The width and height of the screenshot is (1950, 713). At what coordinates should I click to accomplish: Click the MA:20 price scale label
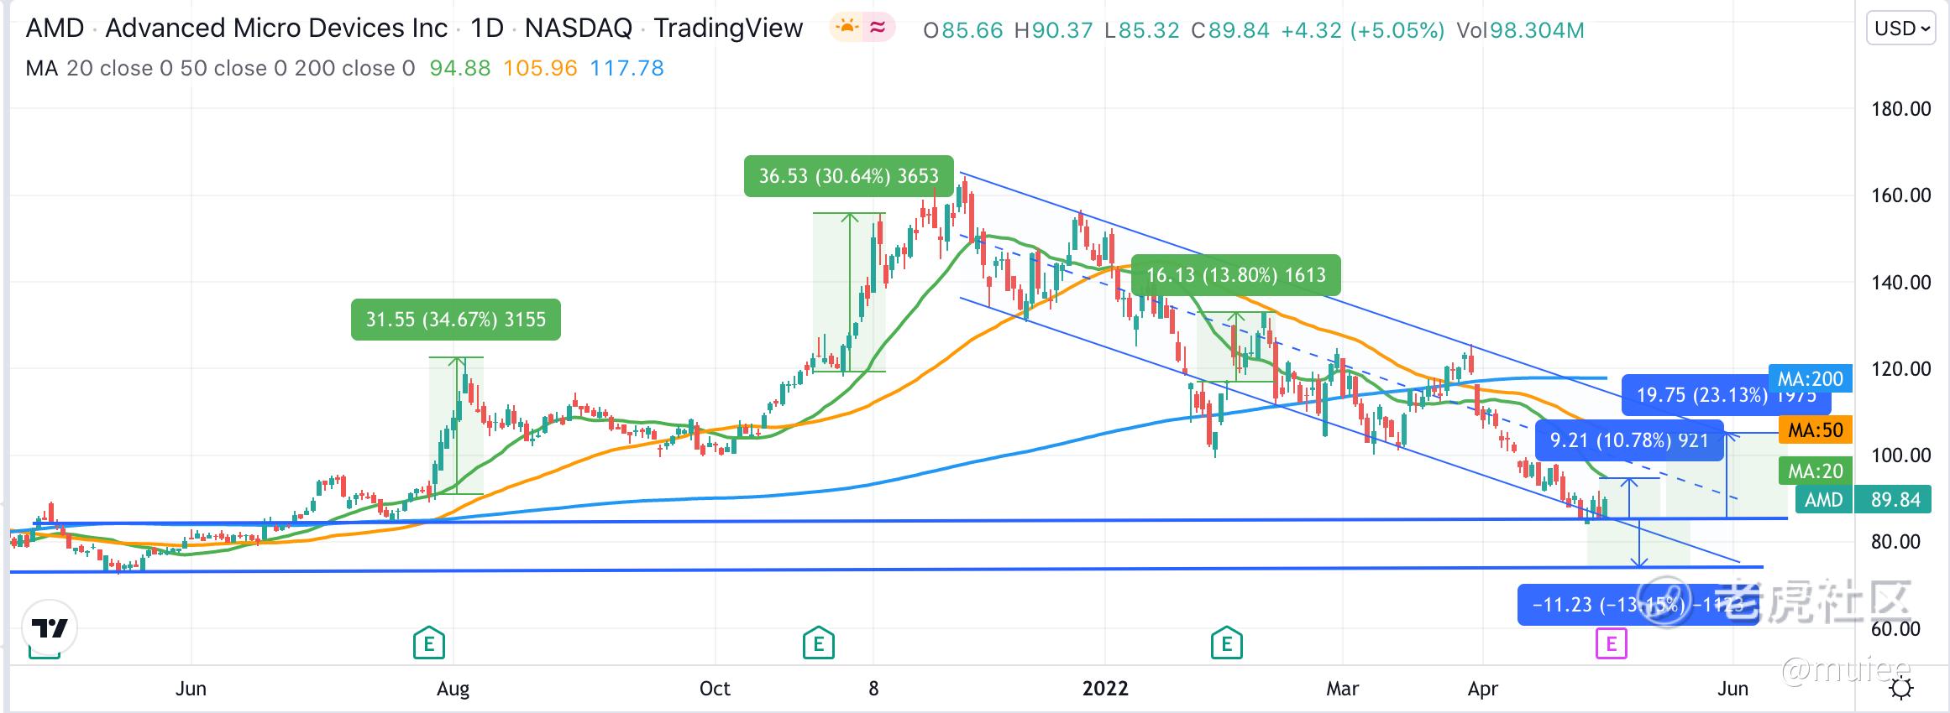point(1815,471)
